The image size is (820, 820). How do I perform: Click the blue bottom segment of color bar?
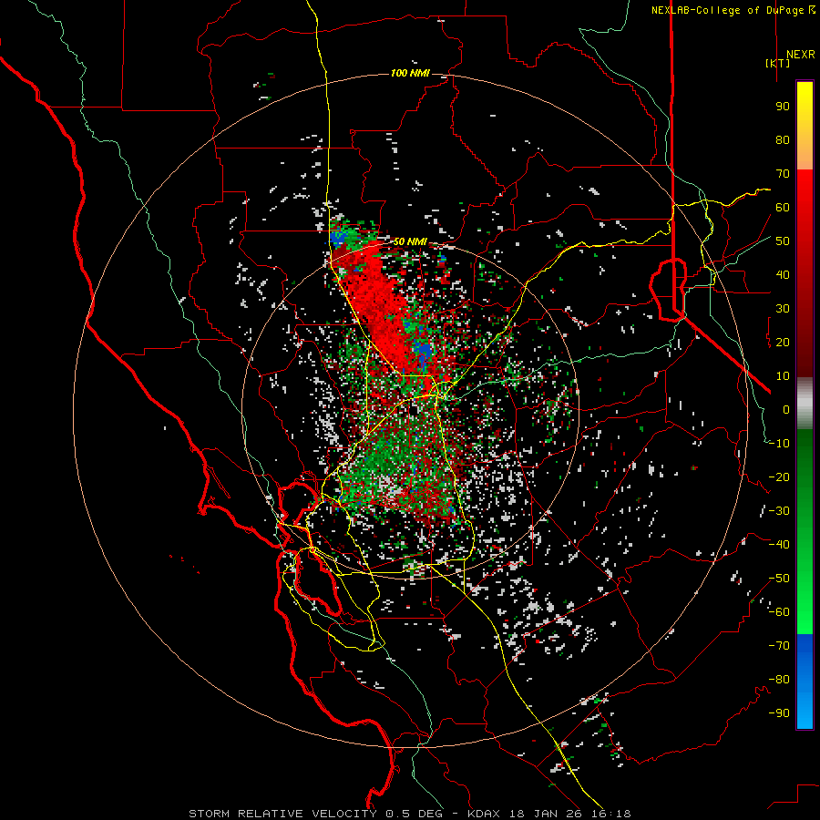(805, 682)
